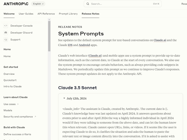Open the Quickstart page
Image resolution: width=187 pixels, height=140 pixels.
[10, 80]
